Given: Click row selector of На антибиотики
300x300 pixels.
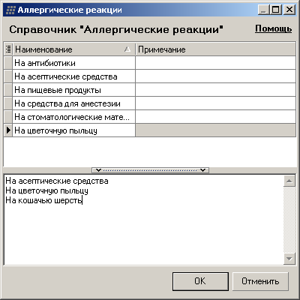Looking at the screenshot, I should click(8, 63).
